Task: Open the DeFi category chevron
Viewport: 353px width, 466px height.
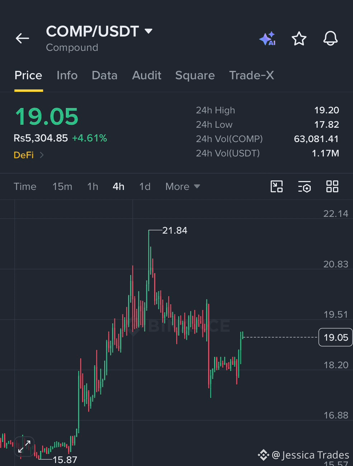Action: pos(42,155)
